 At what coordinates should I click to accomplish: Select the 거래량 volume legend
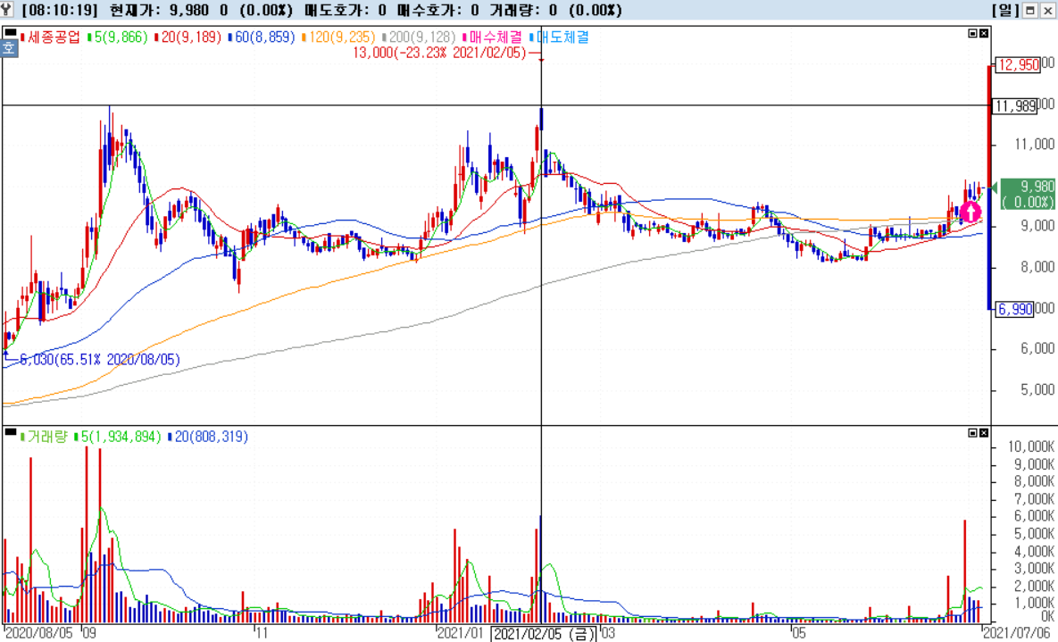click(44, 437)
